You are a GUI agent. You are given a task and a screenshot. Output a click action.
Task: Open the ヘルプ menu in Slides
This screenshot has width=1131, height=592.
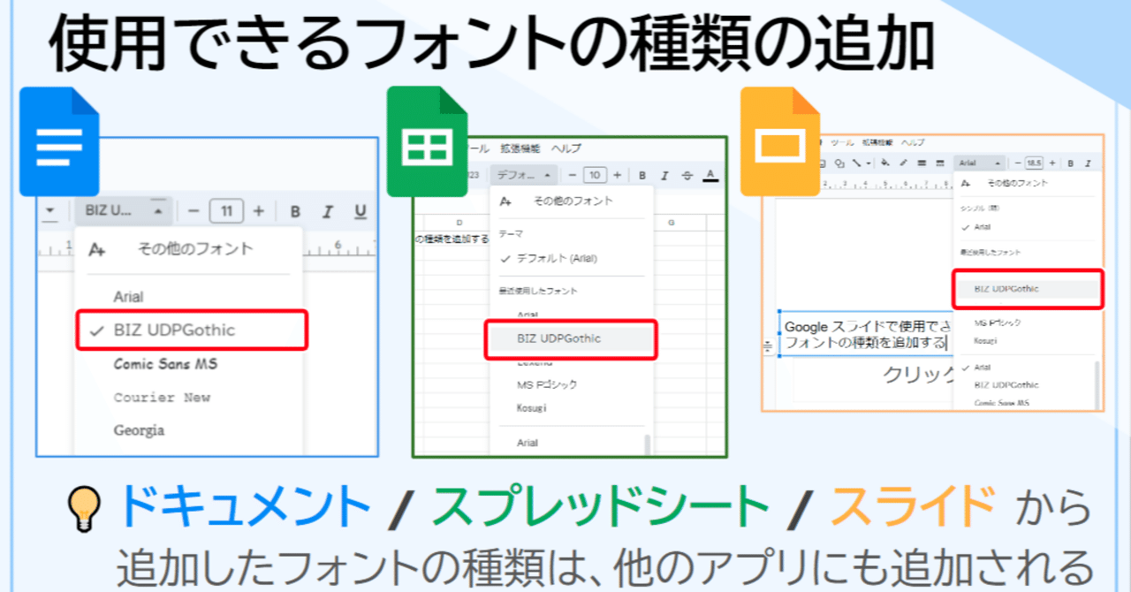(x=913, y=141)
